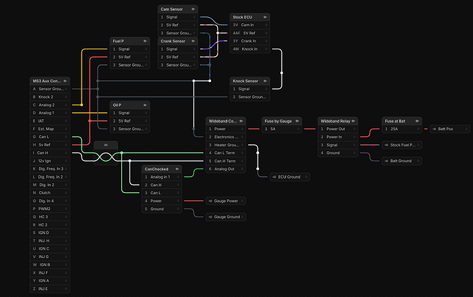Viewport: 473px width, 297px height.
Task: Click the Oil P node title
Action: click(117, 105)
